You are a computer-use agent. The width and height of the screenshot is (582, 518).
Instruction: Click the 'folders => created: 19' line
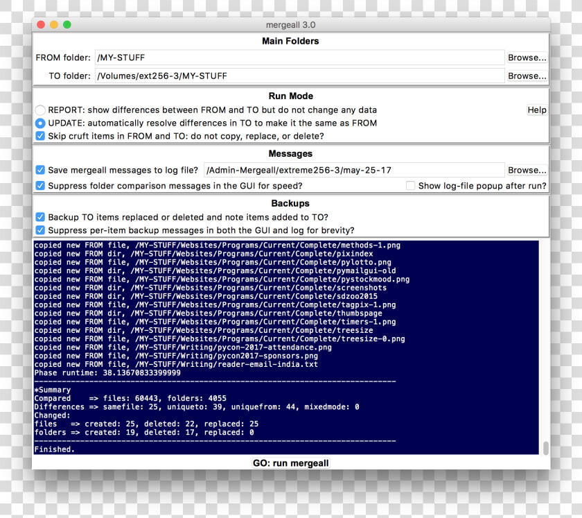144,432
